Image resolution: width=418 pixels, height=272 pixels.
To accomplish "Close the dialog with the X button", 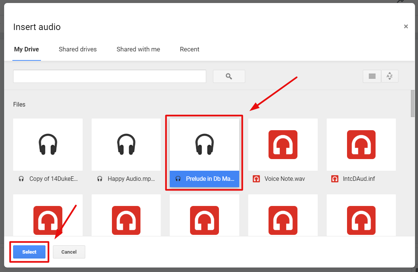I will point(406,26).
